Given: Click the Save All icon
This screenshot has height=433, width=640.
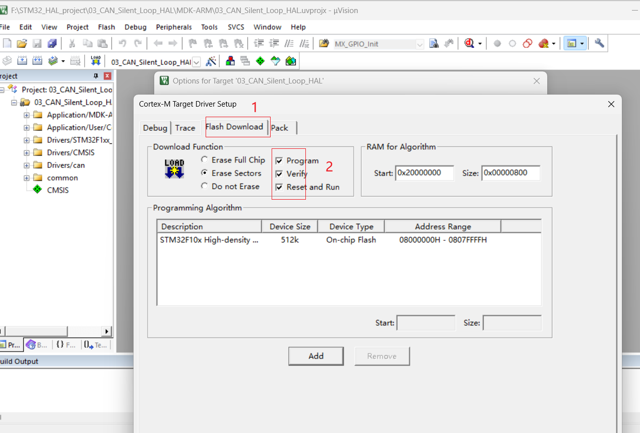Looking at the screenshot, I should 52,44.
